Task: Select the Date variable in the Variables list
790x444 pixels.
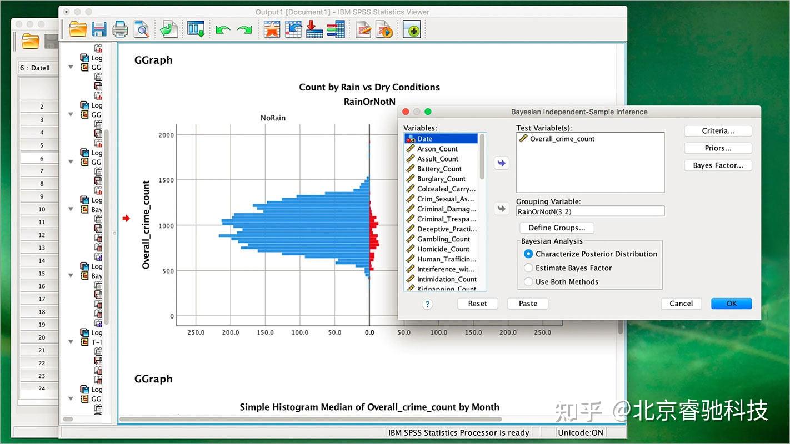Action: (426, 138)
